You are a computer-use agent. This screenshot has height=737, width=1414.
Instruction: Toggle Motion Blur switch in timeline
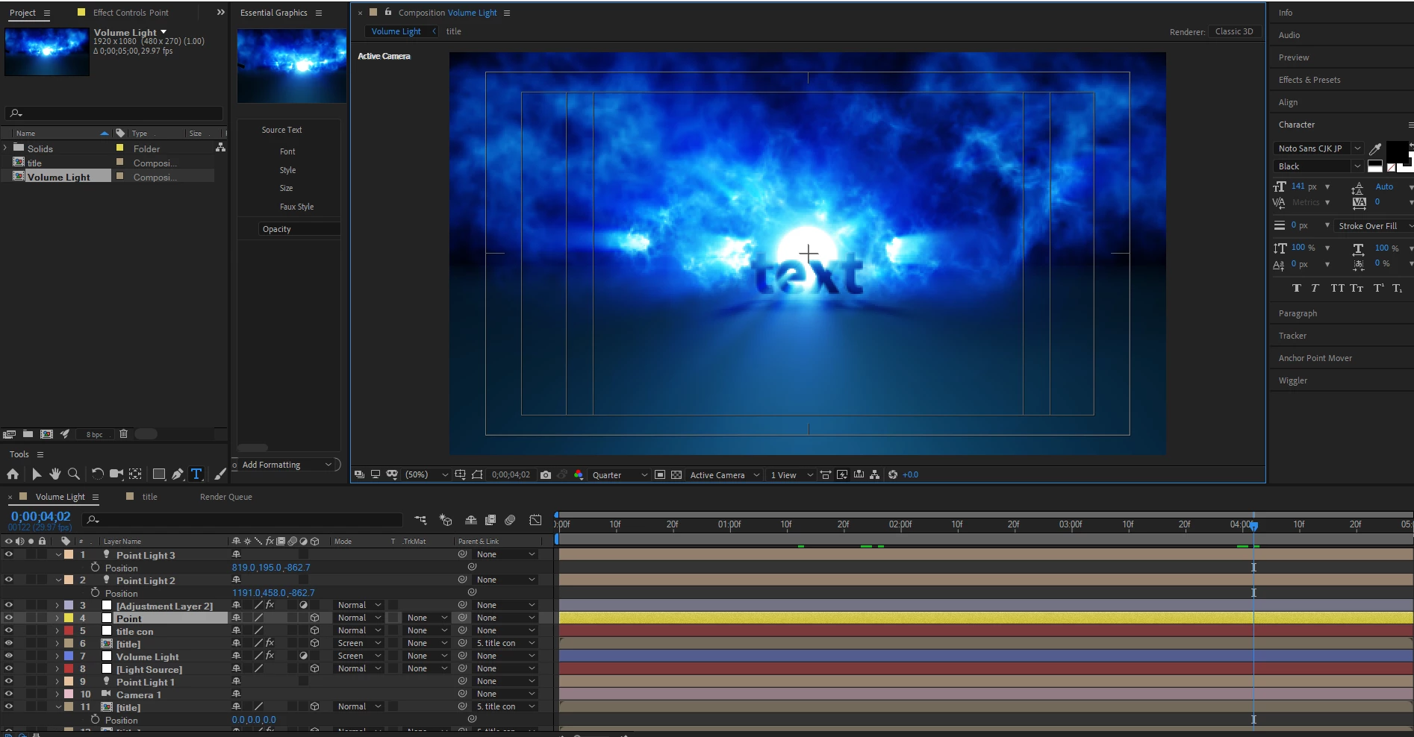pos(510,520)
